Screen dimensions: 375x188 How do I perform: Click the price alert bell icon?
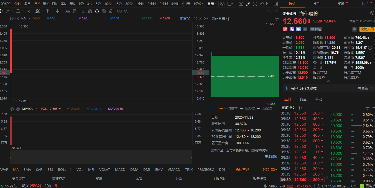coord(354,29)
